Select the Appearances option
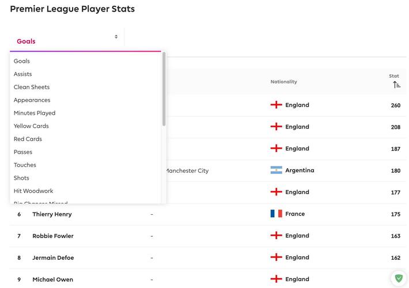The height and width of the screenshot is (288, 409). click(32, 100)
